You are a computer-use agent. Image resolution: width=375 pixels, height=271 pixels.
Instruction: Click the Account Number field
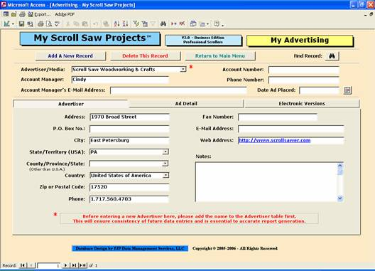pos(304,70)
